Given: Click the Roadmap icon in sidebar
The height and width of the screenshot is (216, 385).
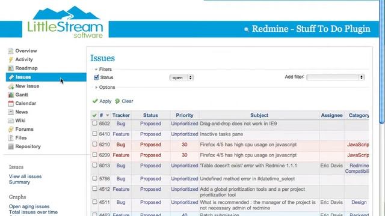Looking at the screenshot, I should (11, 68).
